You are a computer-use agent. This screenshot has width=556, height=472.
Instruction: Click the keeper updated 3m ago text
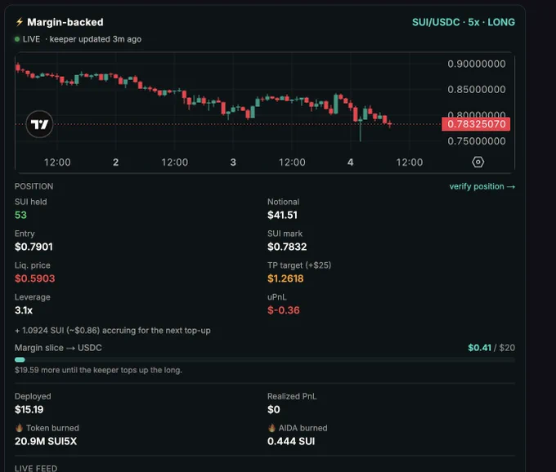point(96,39)
